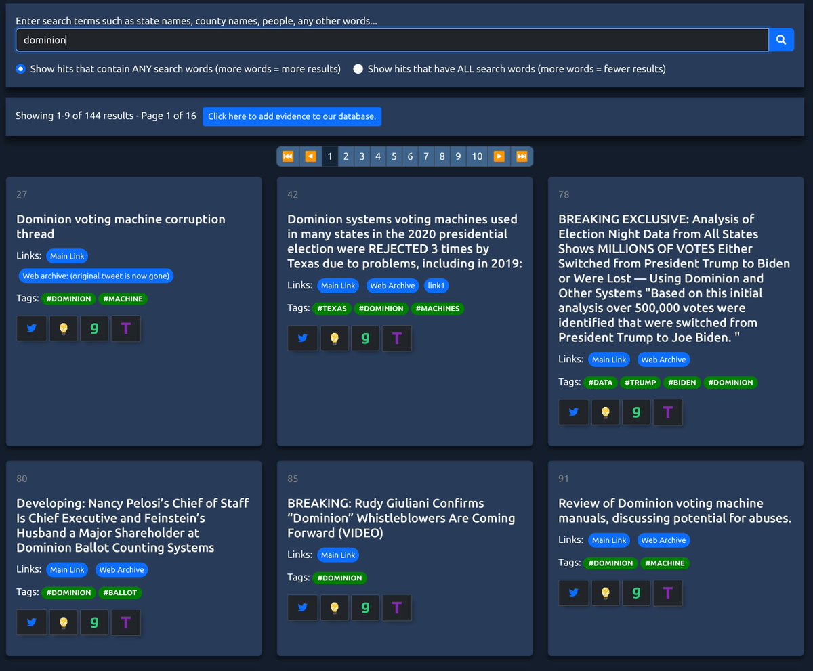Click the #BALLOT tag on card 80

[121, 593]
